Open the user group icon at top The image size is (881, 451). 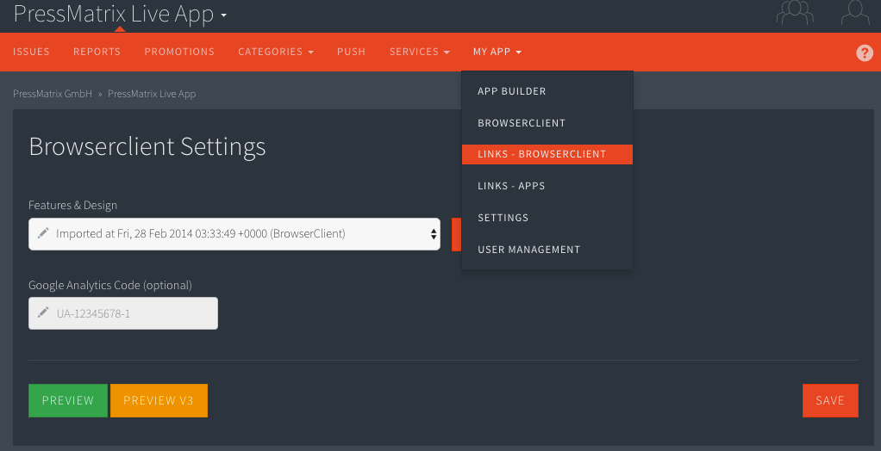pyautogui.click(x=795, y=12)
